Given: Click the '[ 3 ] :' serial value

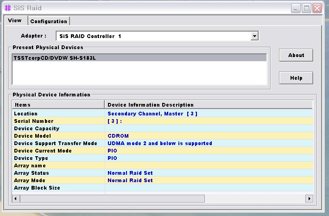Looking at the screenshot, I should [x=114, y=121].
